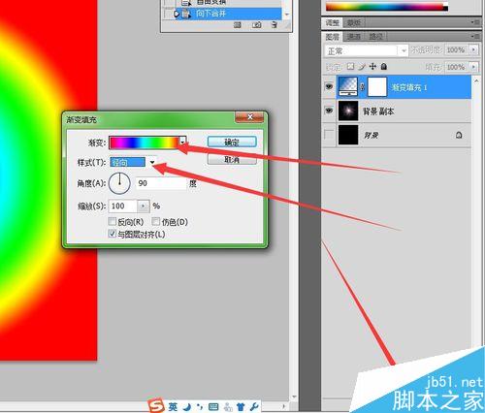Screen dimensions: 485x413
Task: Uncheck 与图层对齐(L) align with layer
Action: click(112, 234)
